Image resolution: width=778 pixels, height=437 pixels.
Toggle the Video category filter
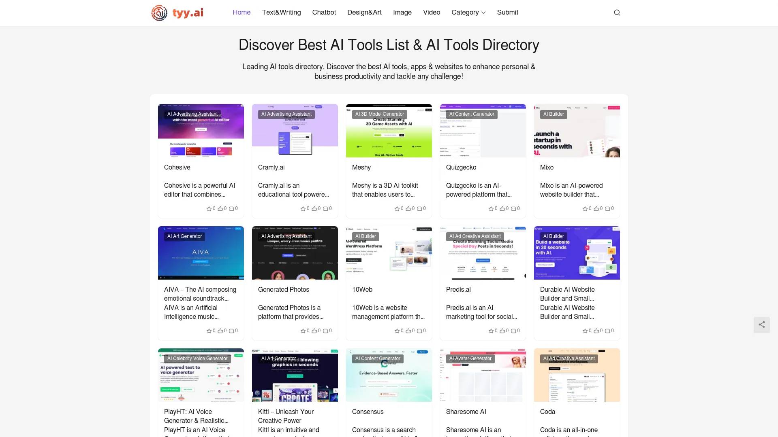pos(431,12)
